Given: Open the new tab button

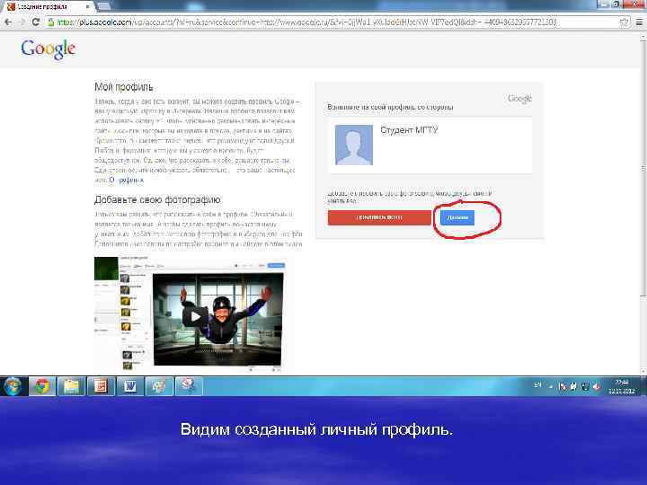Looking at the screenshot, I should (x=103, y=5).
